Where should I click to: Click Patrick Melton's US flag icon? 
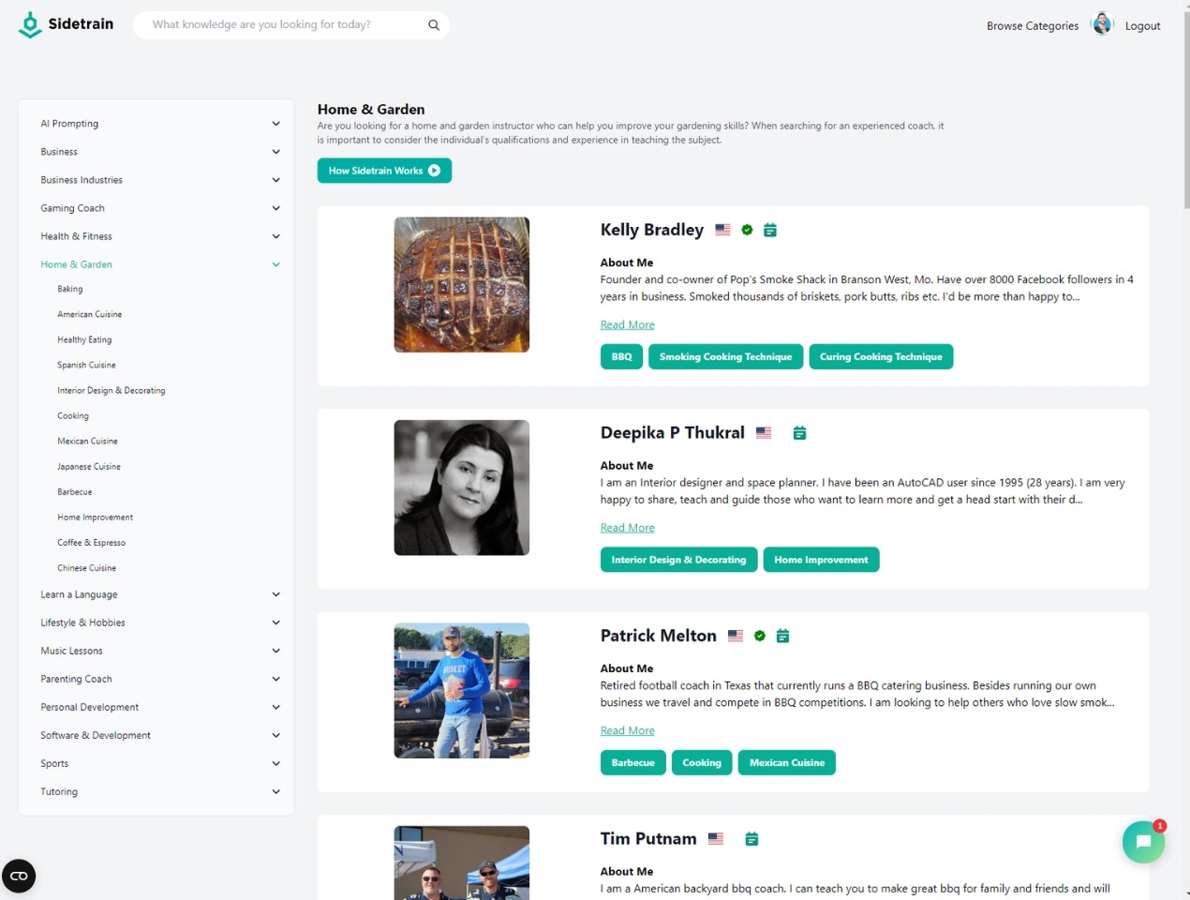pyautogui.click(x=736, y=636)
